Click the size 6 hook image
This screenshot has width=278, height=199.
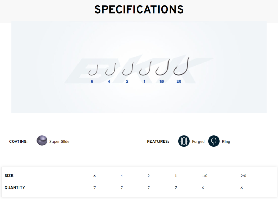coord(92,71)
